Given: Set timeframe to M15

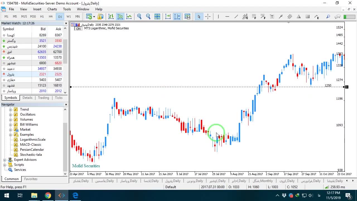Looking at the screenshot, I should (x=24, y=16).
